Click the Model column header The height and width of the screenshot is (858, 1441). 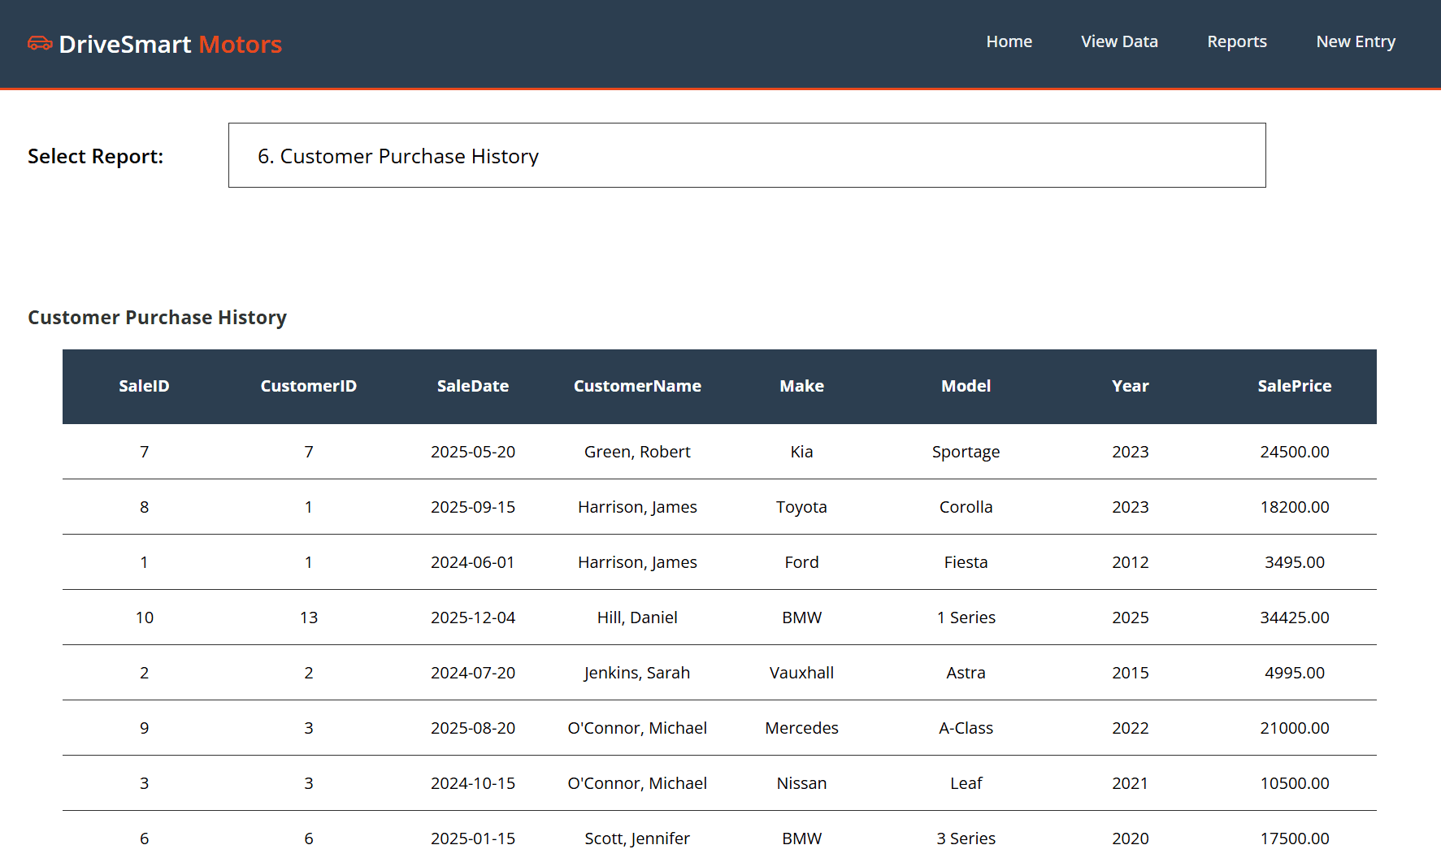(x=966, y=386)
